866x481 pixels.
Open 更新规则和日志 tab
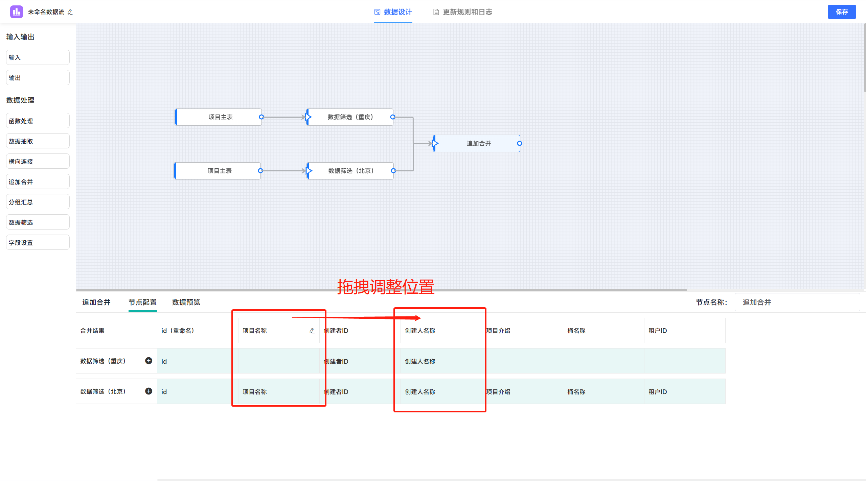(463, 12)
